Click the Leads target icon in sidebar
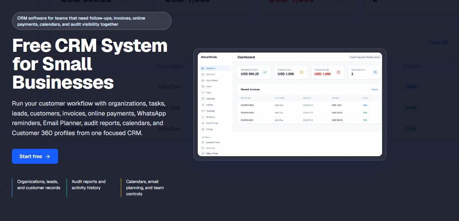 tap(203, 86)
